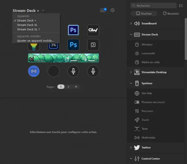Add a new page with plus button

76,87
